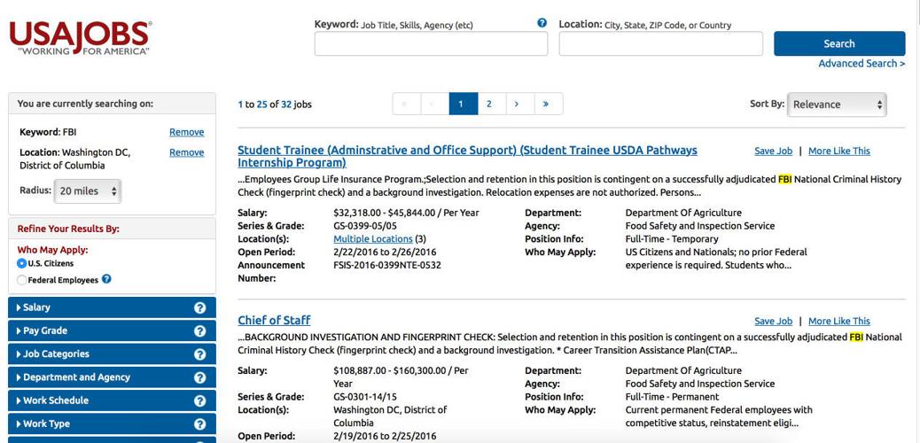Viewport: 920px width, 443px height.
Task: Click the open period 2/19/2016 to 2/25/2016
Action: 385,436
